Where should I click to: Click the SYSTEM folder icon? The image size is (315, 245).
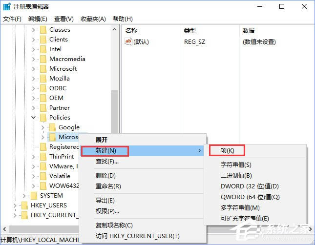(x=34, y=196)
